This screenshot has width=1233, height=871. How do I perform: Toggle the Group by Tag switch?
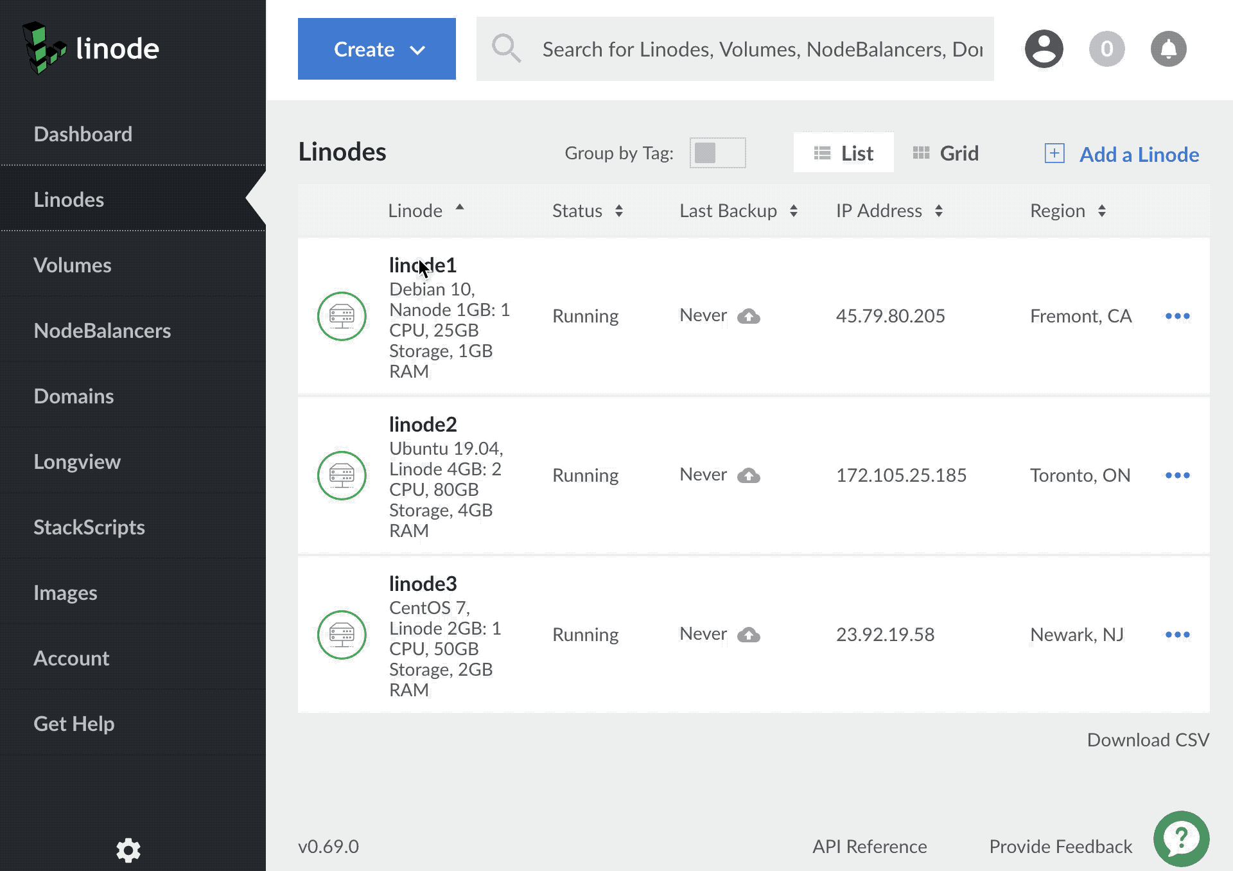717,153
